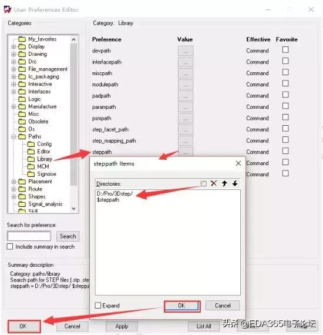Open value browse button for devpath
The image size is (323, 335).
pyautogui.click(x=186, y=51)
